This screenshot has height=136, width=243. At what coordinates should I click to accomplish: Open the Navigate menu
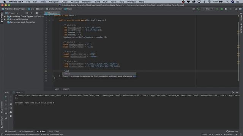pyautogui.click(x=54, y=2)
